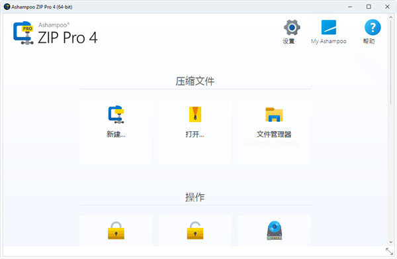Click the scrollbar down arrow
The height and width of the screenshot is (259, 397).
[390, 242]
